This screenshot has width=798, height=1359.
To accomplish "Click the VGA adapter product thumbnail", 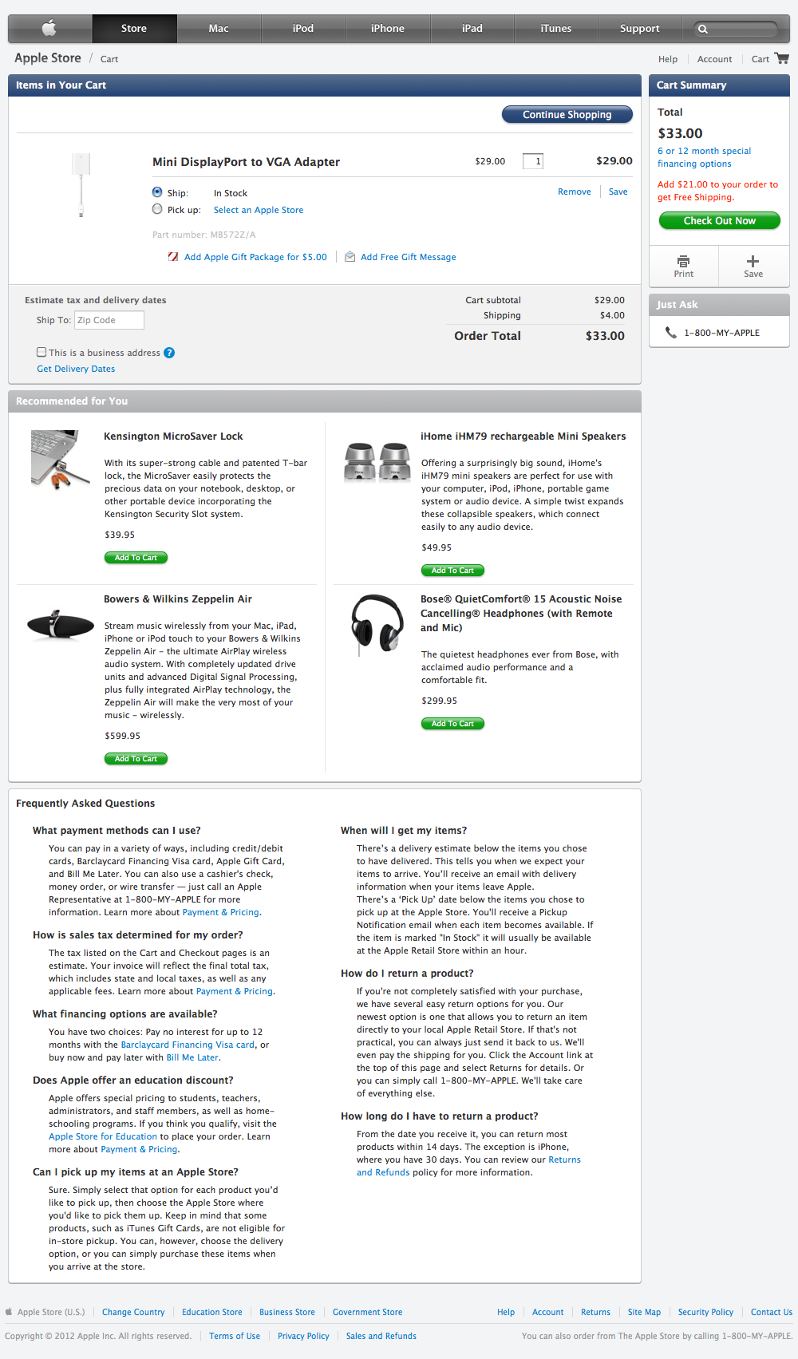I will [81, 184].
